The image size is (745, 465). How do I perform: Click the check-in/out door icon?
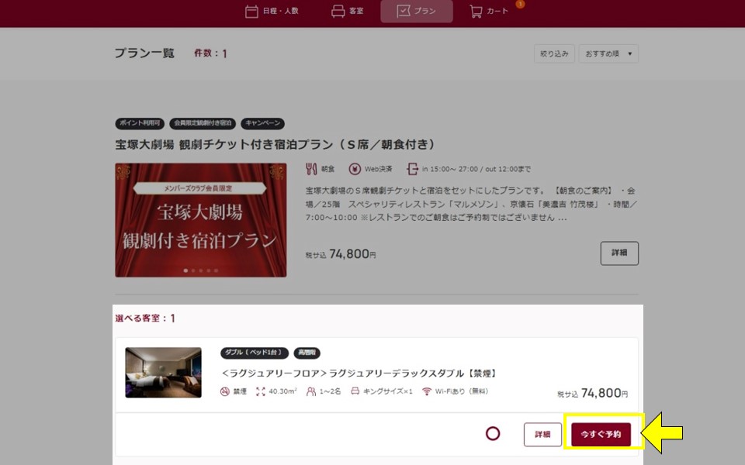tap(412, 169)
